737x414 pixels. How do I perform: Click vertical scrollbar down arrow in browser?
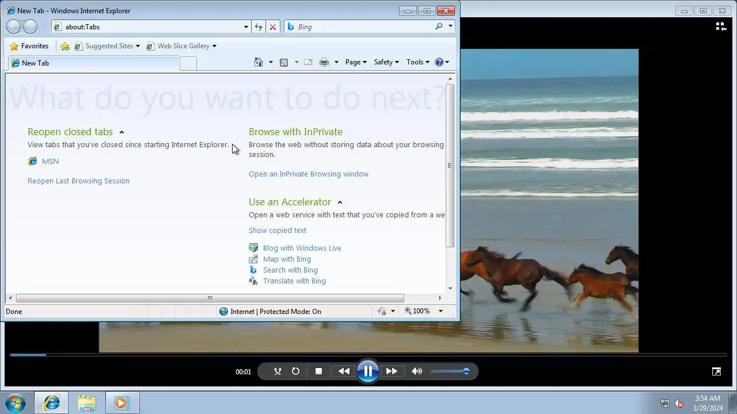tap(450, 288)
